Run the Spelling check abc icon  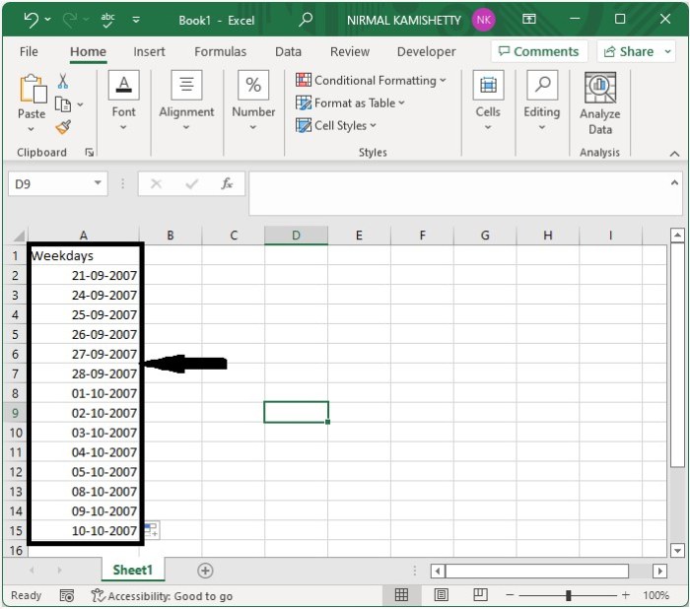(x=107, y=20)
